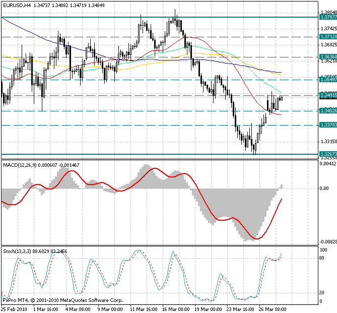Viewport: 337px width, 313px height.
Task: Select the 1.32673 price level label
Action: point(328,154)
